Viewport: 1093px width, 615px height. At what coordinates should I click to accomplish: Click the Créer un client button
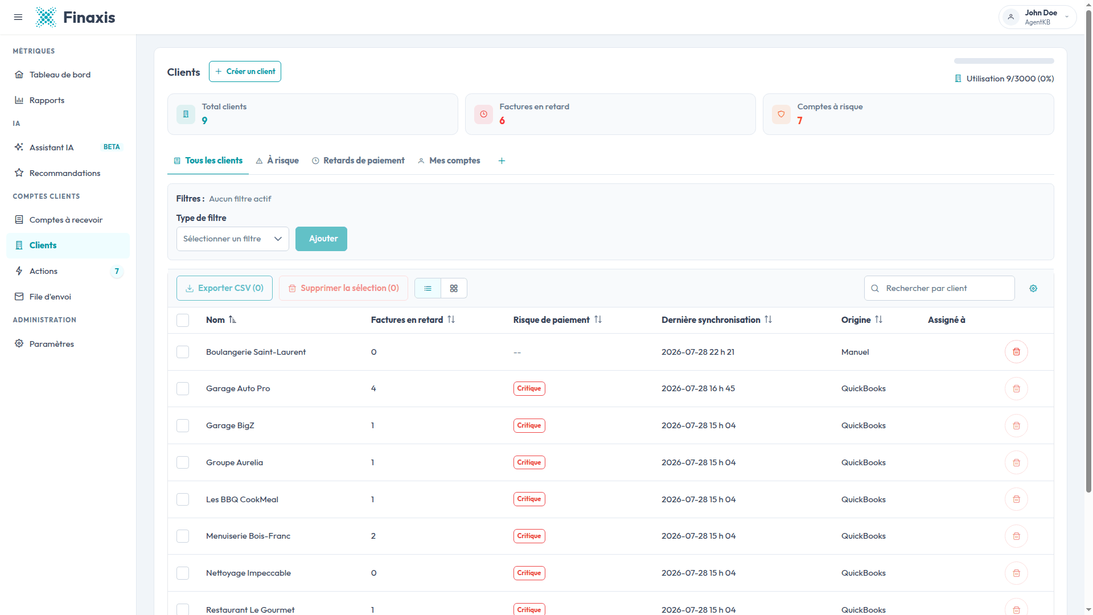[x=245, y=71]
